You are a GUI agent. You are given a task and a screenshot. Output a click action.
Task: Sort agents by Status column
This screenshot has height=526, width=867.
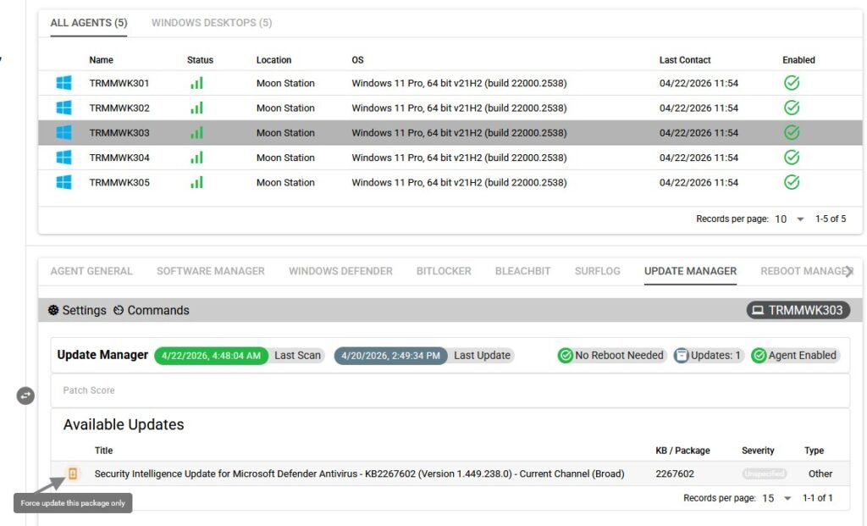pos(200,60)
